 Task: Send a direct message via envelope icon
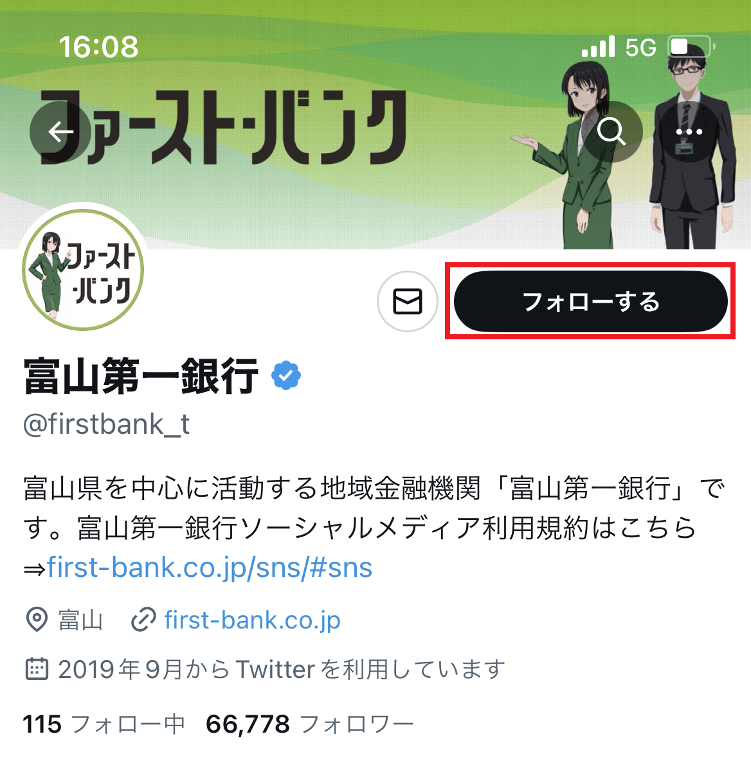click(x=407, y=301)
